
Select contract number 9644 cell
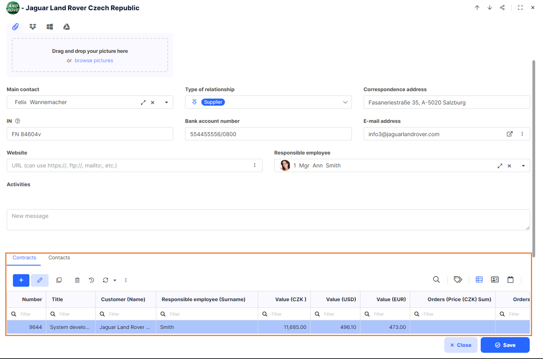click(x=26, y=327)
